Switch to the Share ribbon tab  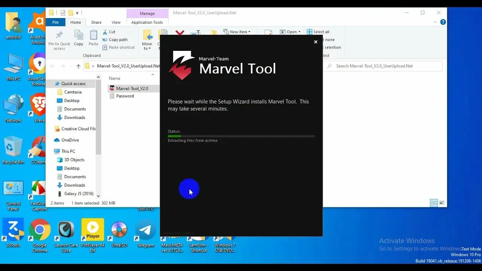point(96,23)
